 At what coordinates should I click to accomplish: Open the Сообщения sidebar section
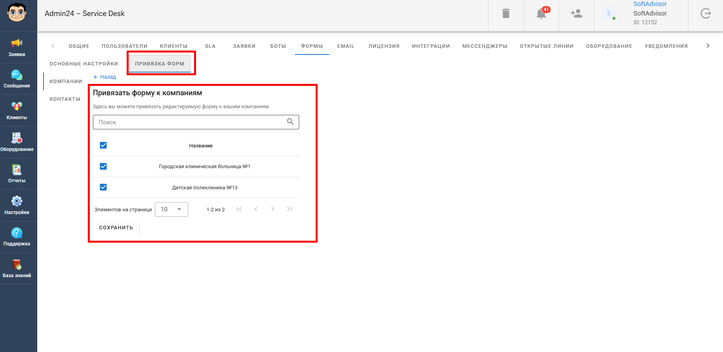pyautogui.click(x=17, y=79)
